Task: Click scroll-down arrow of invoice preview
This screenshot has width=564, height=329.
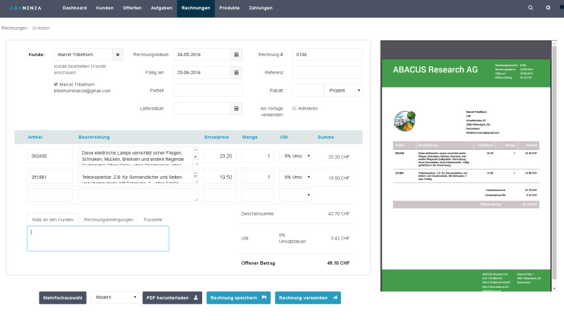Action: pyautogui.click(x=554, y=289)
